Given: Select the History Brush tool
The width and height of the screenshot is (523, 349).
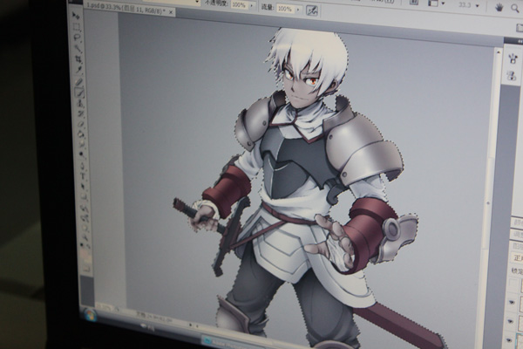Looking at the screenshot, I should coord(81,113).
